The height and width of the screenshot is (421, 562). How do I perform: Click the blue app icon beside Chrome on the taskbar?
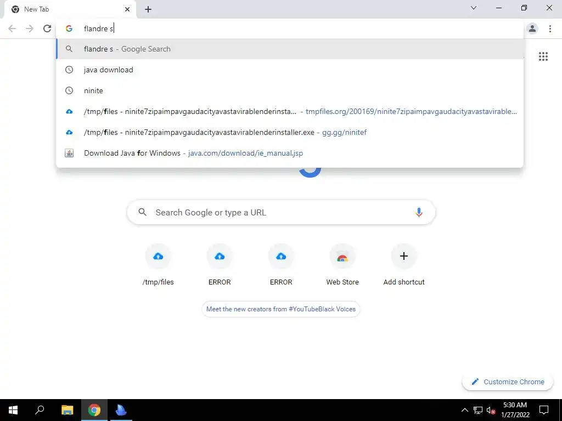tap(121, 410)
